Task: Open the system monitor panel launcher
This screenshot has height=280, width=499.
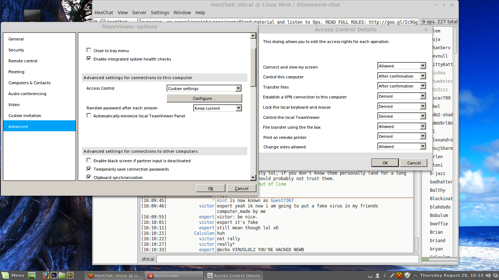Action: pyautogui.click(x=70, y=275)
